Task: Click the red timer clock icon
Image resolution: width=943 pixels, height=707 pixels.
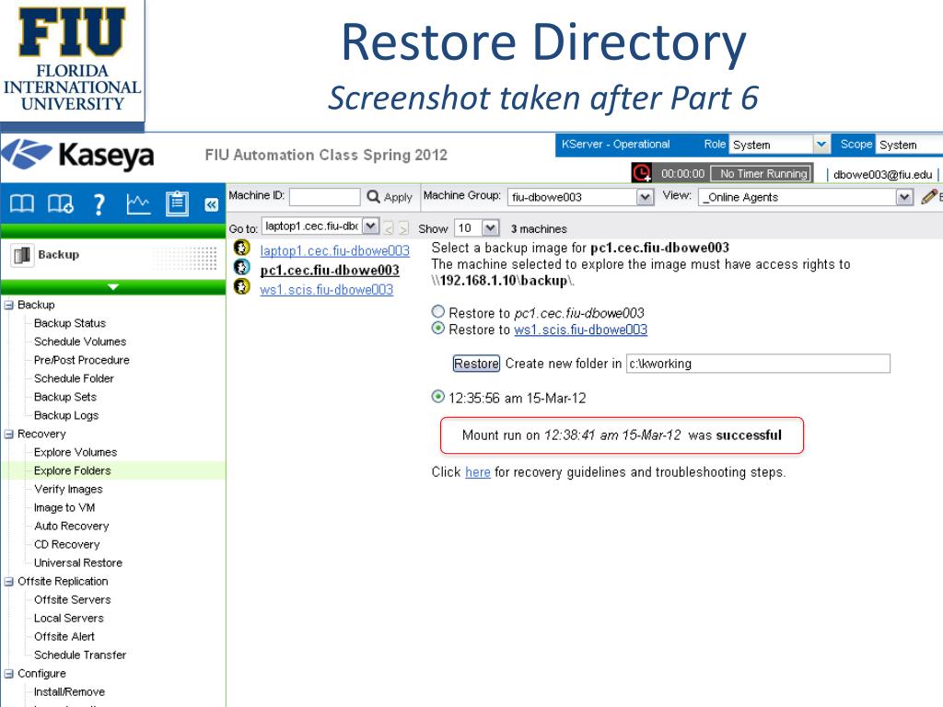Action: click(641, 173)
